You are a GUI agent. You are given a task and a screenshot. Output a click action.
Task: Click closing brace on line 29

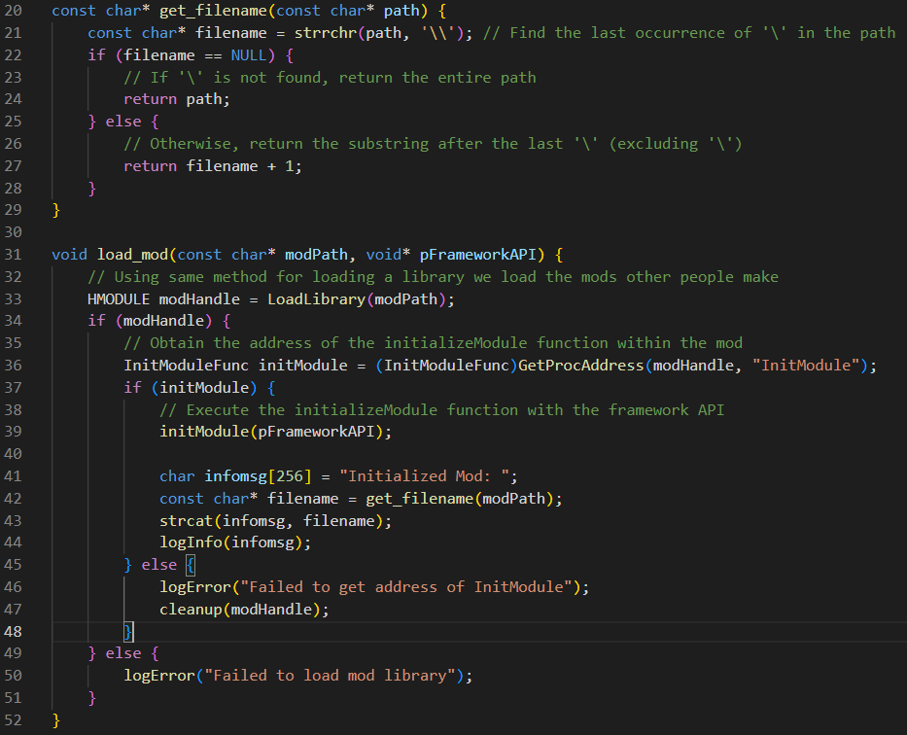coord(56,210)
